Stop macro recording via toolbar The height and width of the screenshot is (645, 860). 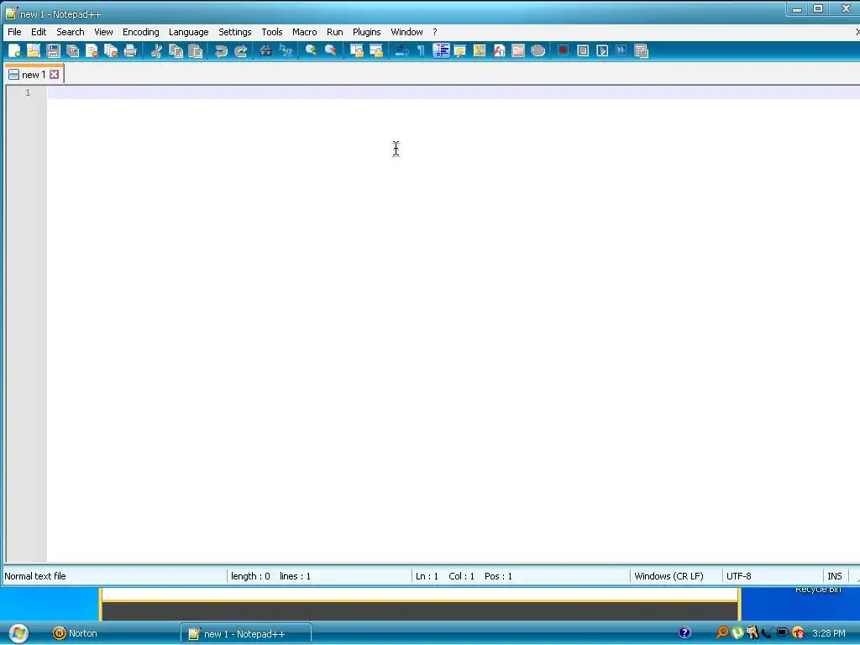point(583,51)
